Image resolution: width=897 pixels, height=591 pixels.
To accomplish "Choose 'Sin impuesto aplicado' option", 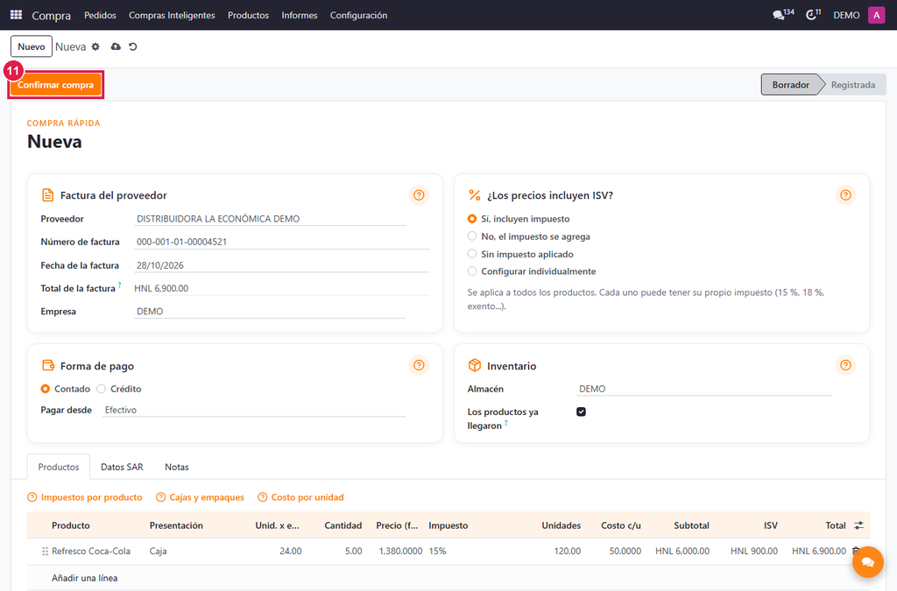I will pyautogui.click(x=472, y=254).
